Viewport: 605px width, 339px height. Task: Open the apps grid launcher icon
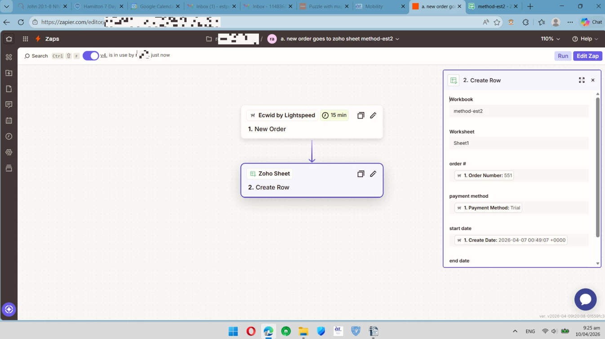26,39
